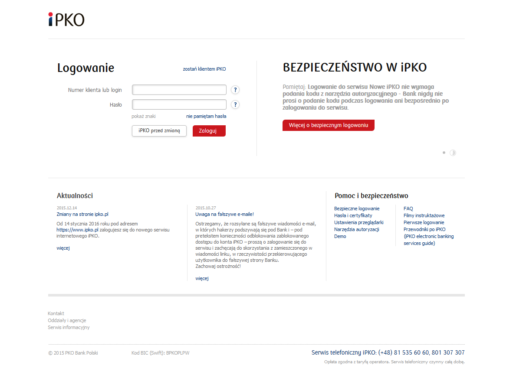Image resolution: width=513 pixels, height=365 pixels.
Task: Click the Hasło label
Action: [x=116, y=104]
